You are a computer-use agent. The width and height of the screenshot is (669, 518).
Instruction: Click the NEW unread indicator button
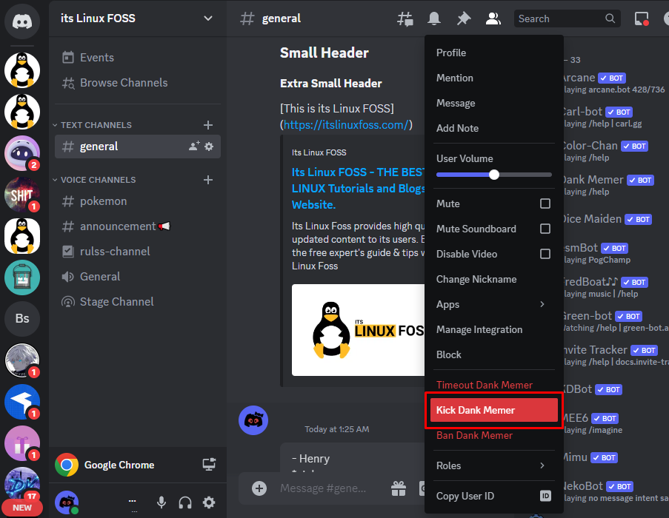coord(21,508)
